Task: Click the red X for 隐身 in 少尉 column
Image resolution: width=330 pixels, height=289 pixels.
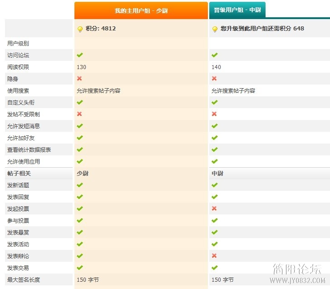Action: tap(79, 78)
